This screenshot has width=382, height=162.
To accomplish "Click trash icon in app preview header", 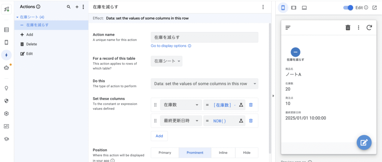I will click(x=348, y=27).
